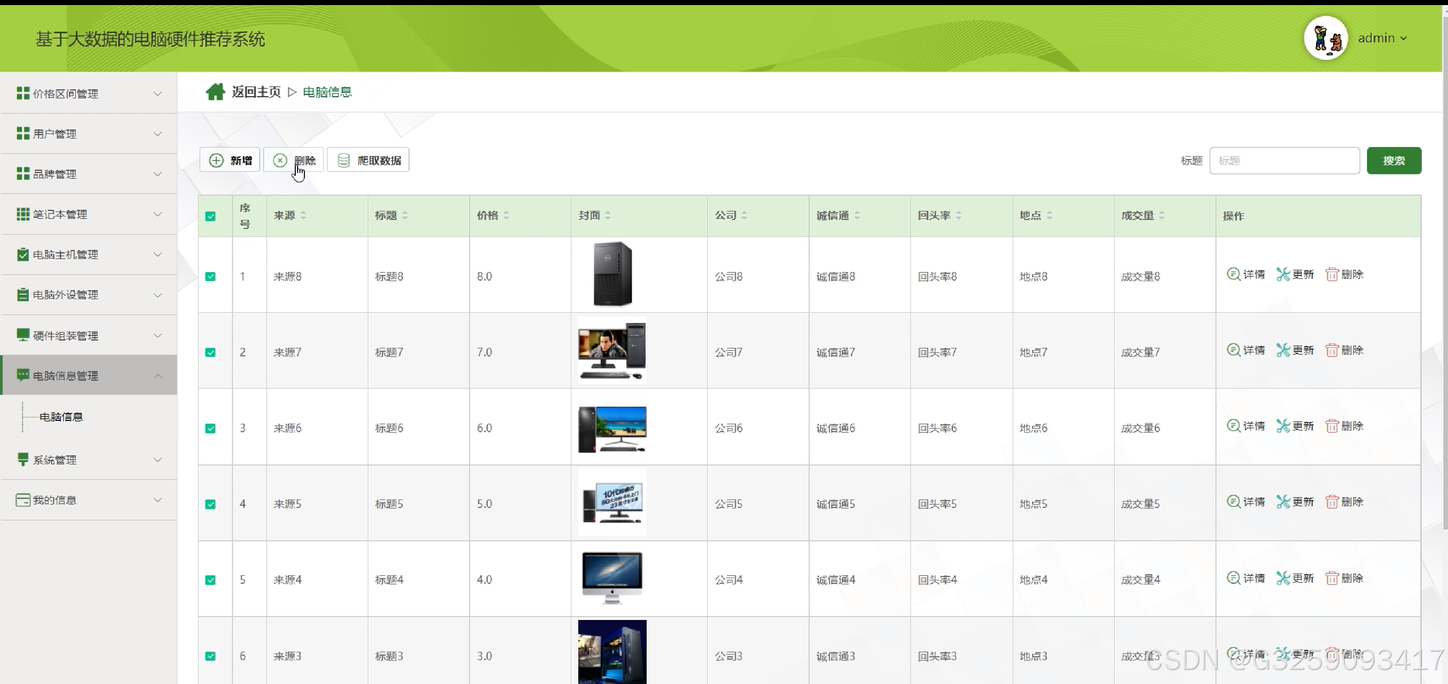This screenshot has width=1448, height=684.
Task: Open 笔记本管理 menu item
Action: (x=89, y=214)
